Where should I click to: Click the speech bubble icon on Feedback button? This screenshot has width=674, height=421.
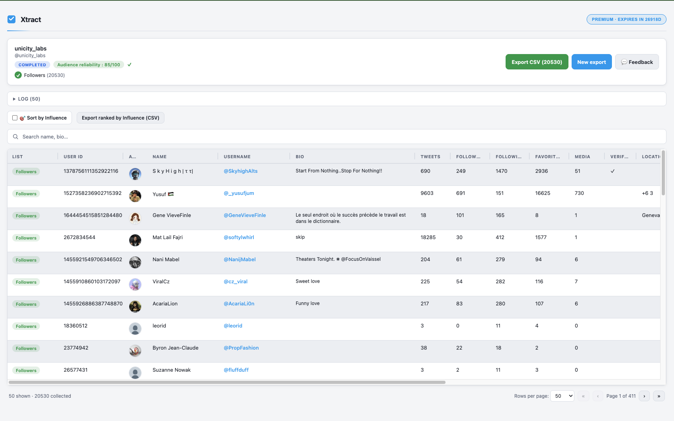[624, 62]
